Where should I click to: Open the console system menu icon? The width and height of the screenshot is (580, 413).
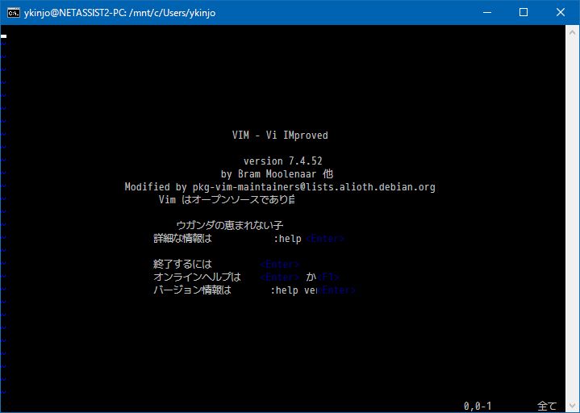click(x=14, y=13)
